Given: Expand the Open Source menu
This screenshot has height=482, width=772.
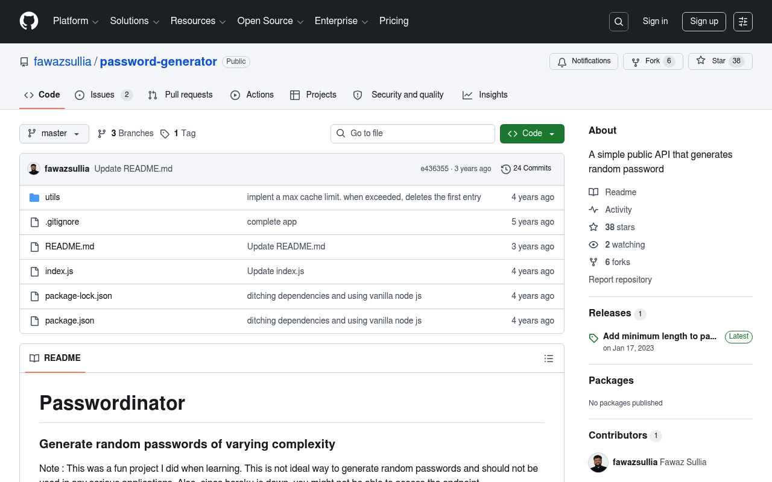Looking at the screenshot, I should coord(270,21).
